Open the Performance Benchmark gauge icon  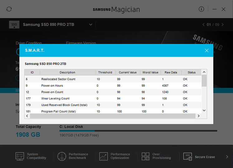[x=62, y=156]
